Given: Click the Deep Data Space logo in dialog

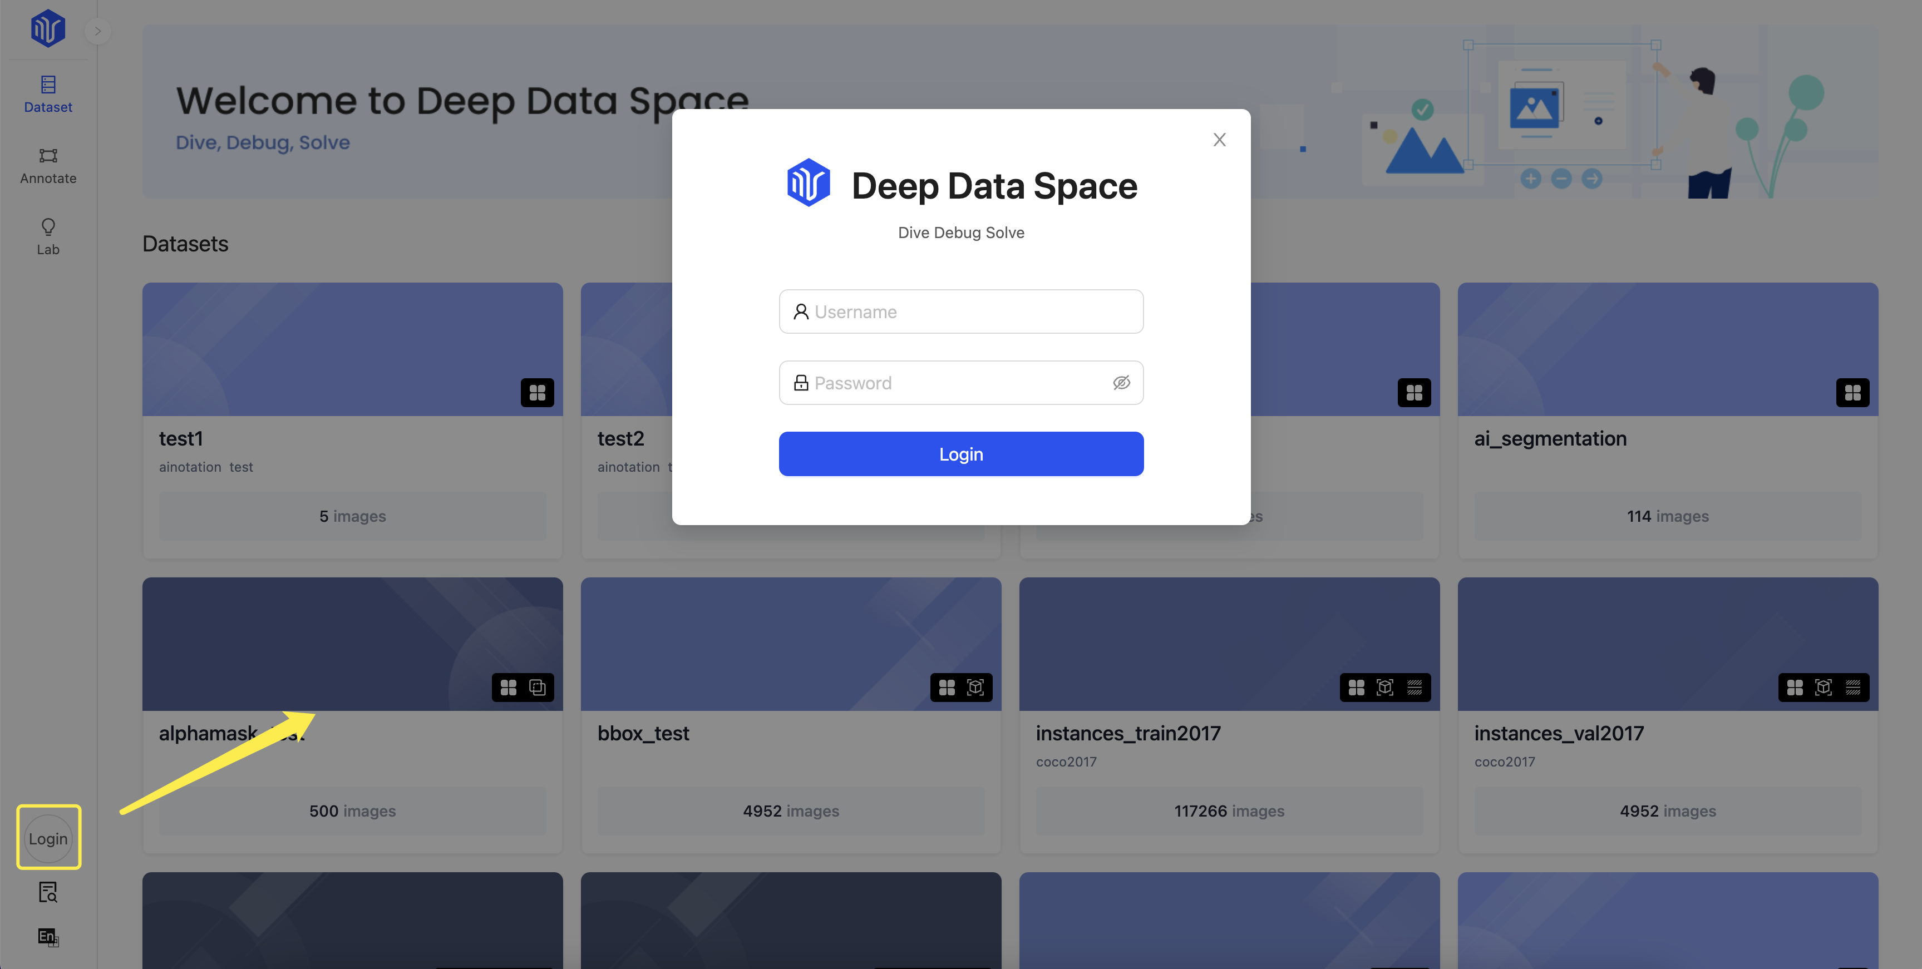Looking at the screenshot, I should [809, 183].
